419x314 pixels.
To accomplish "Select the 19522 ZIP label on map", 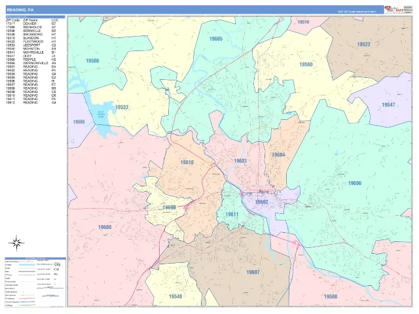I will (x=364, y=44).
